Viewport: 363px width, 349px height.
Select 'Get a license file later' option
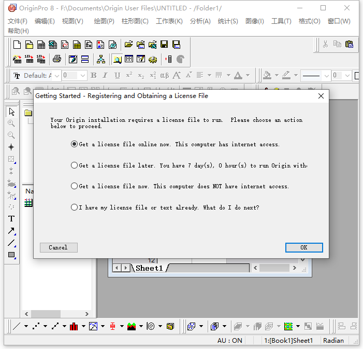point(74,165)
